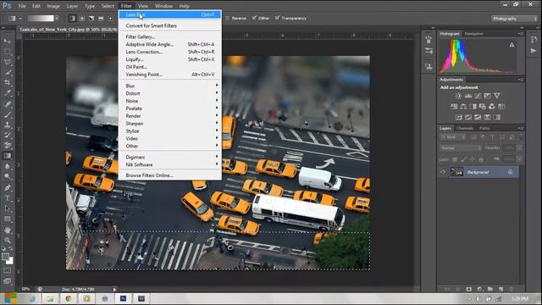Add Vibrance triangle adjustment icon
The width and height of the screenshot is (542, 305).
coord(497,96)
